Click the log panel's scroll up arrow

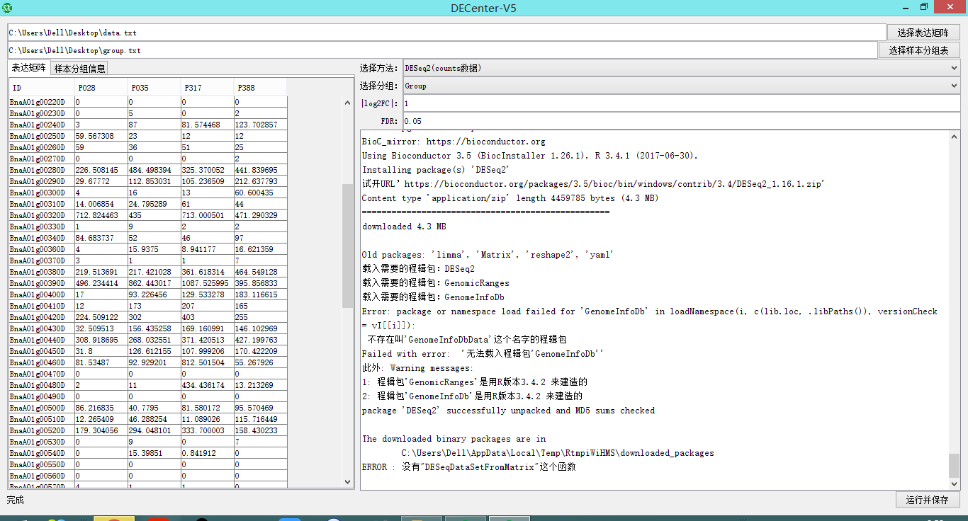(955, 137)
